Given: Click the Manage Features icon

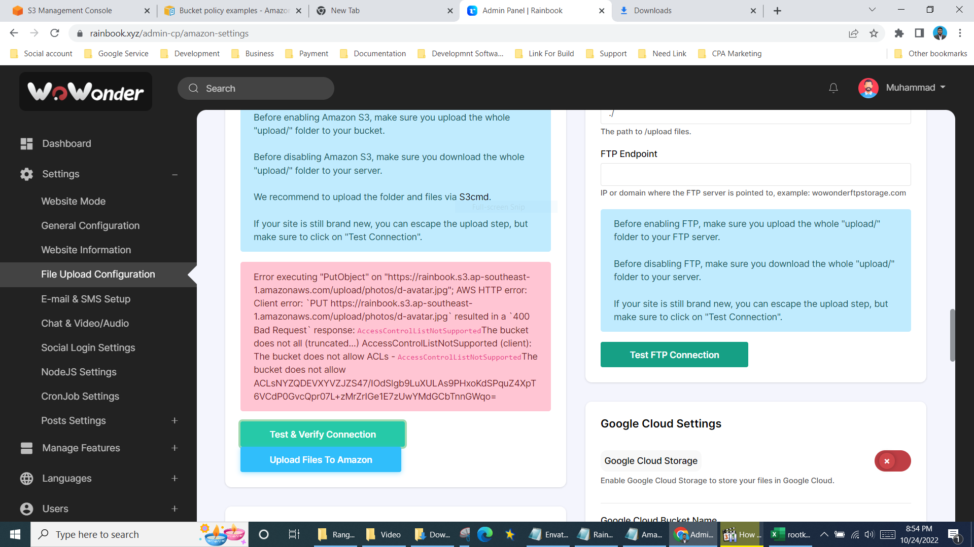Looking at the screenshot, I should (26, 448).
